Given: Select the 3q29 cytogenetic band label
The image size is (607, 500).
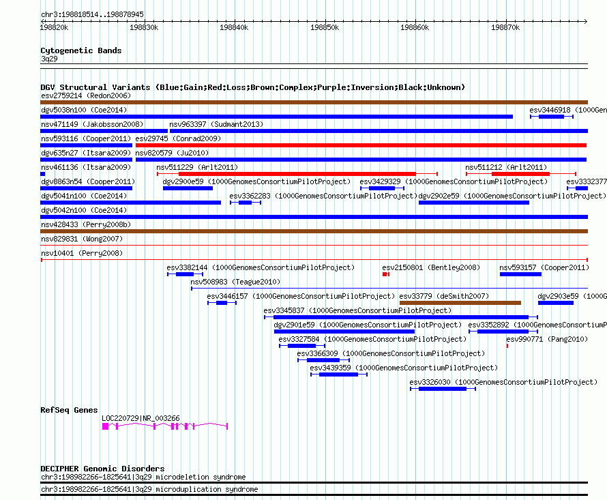Looking at the screenshot, I should pyautogui.click(x=49, y=59).
